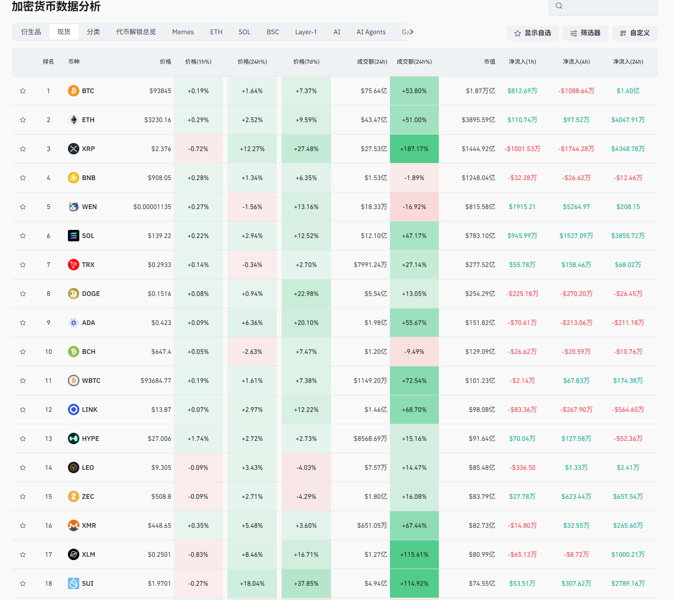Image resolution: width=673 pixels, height=600 pixels.
Task: Show watchlist via 显示自选 button
Action: [x=532, y=33]
